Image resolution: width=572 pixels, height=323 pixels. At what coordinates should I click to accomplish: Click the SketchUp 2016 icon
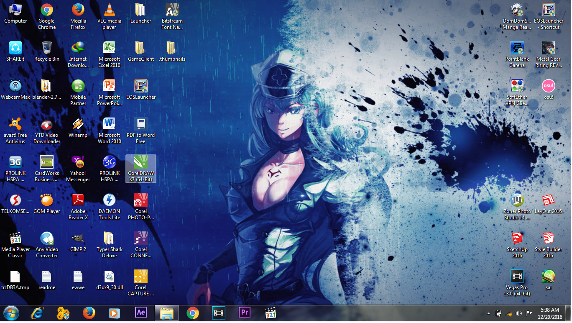click(x=517, y=245)
